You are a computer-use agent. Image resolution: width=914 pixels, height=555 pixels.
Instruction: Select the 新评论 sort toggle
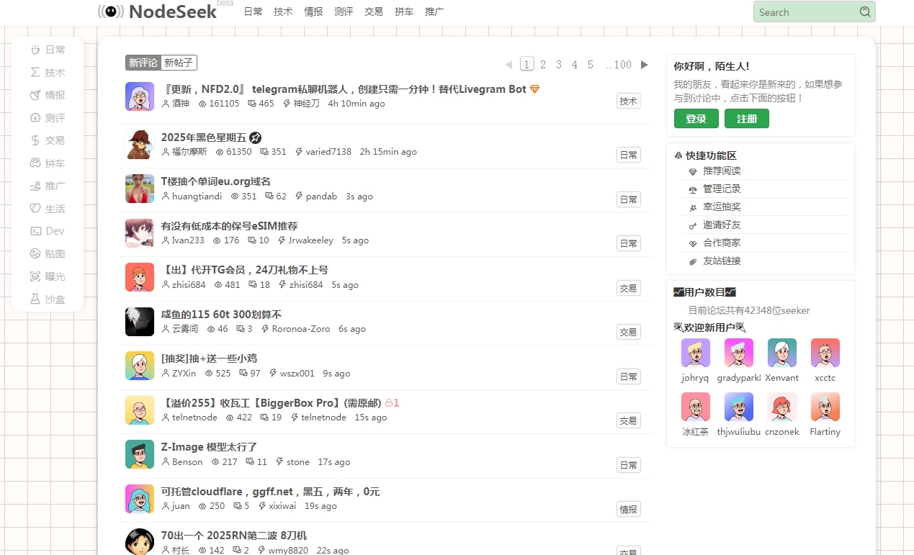[x=143, y=63]
